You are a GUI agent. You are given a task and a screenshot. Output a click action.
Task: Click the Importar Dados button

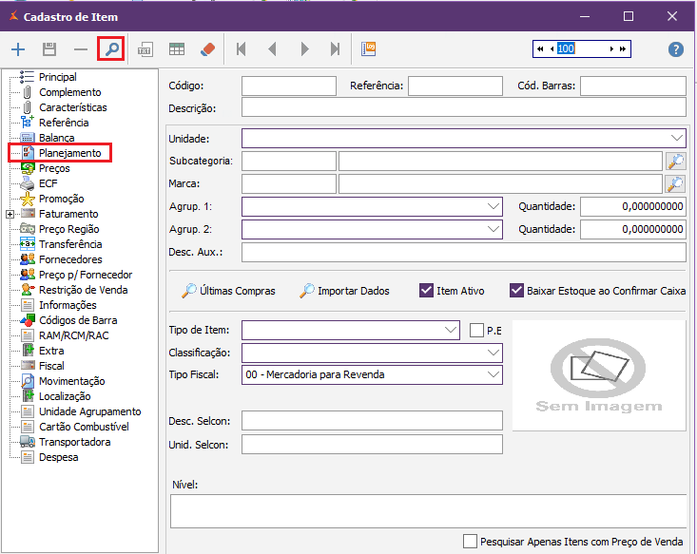[344, 291]
